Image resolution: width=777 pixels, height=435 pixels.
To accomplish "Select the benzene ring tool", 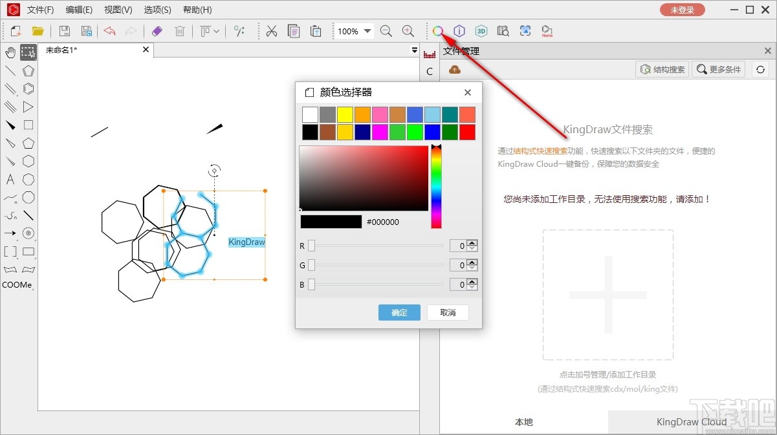I will [x=28, y=89].
